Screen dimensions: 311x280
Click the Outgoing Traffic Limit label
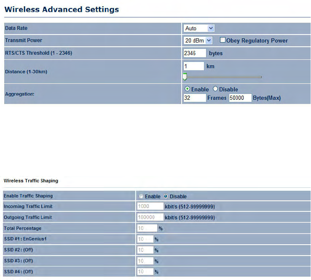pyautogui.click(x=28, y=217)
